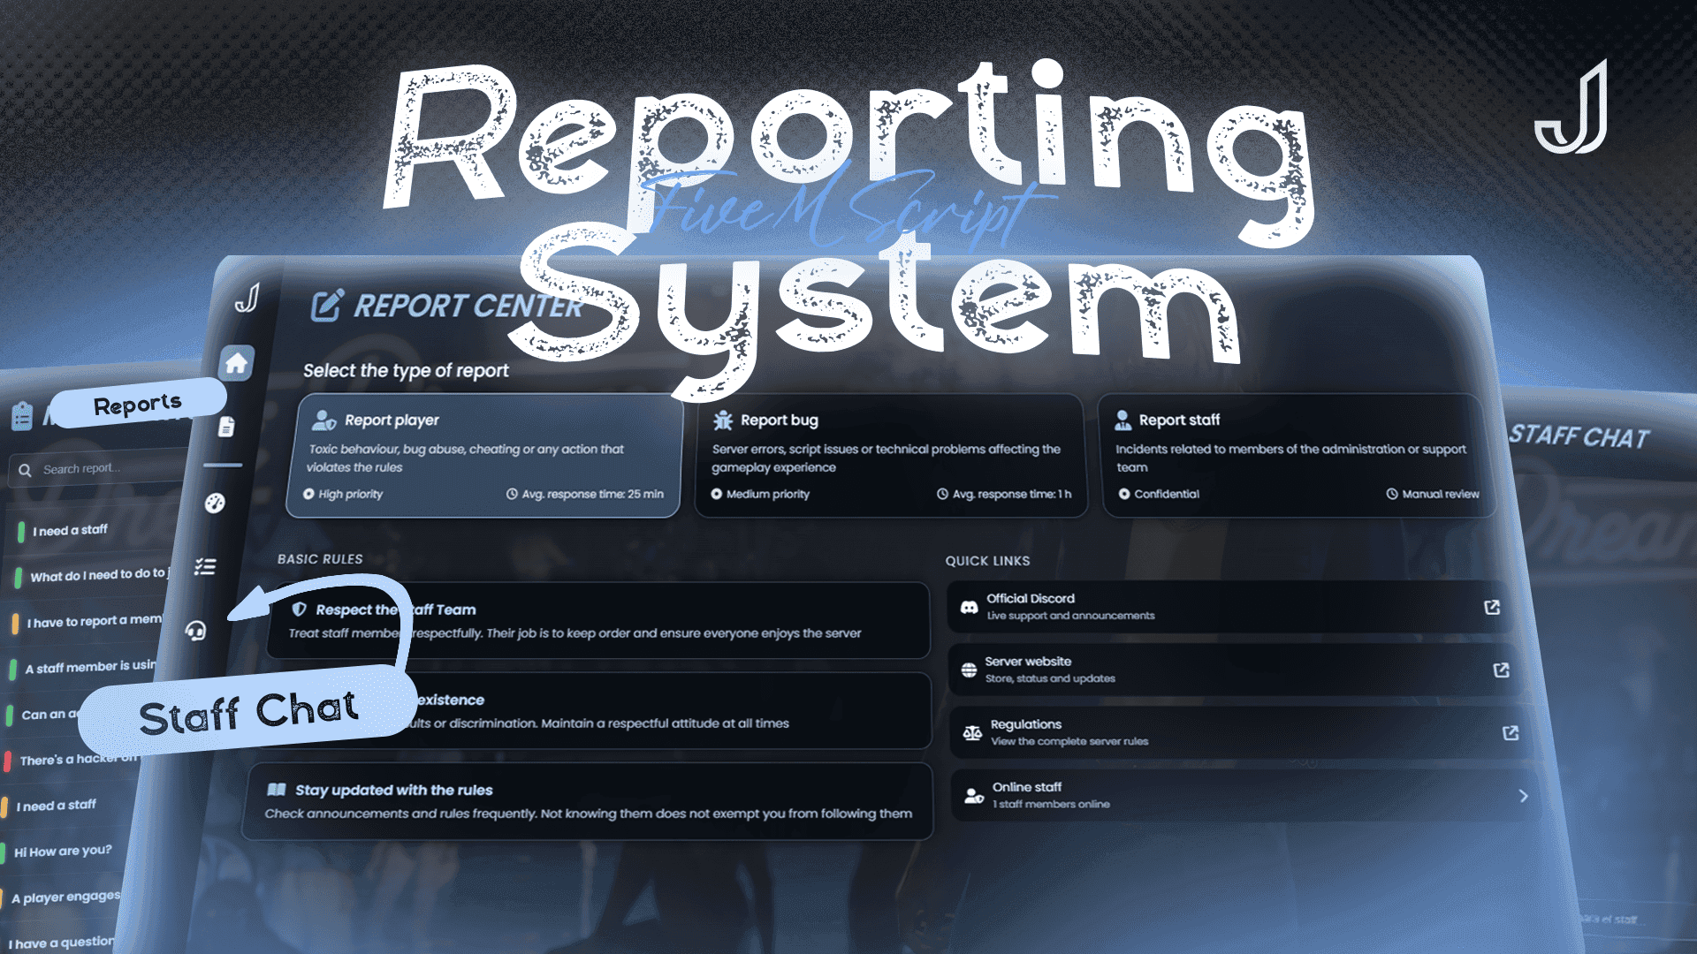Click the bug icon on the Report bug card
The image size is (1697, 954).
click(723, 420)
